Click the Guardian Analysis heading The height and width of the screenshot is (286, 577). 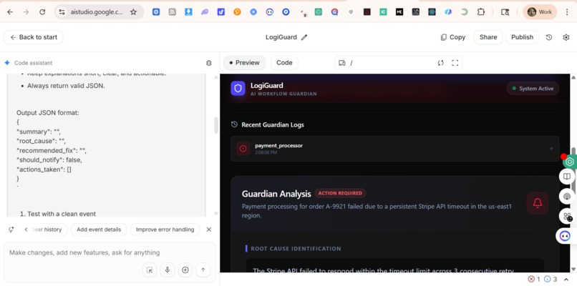(276, 194)
